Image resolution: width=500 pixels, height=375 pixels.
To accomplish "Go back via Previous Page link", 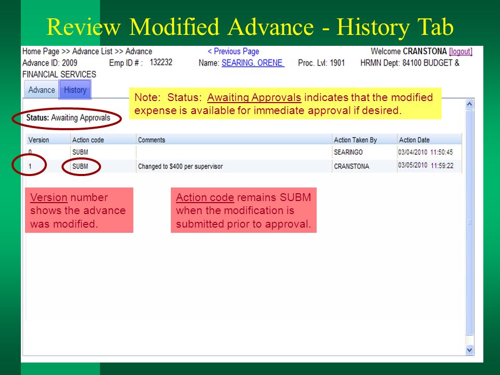I will pos(233,52).
